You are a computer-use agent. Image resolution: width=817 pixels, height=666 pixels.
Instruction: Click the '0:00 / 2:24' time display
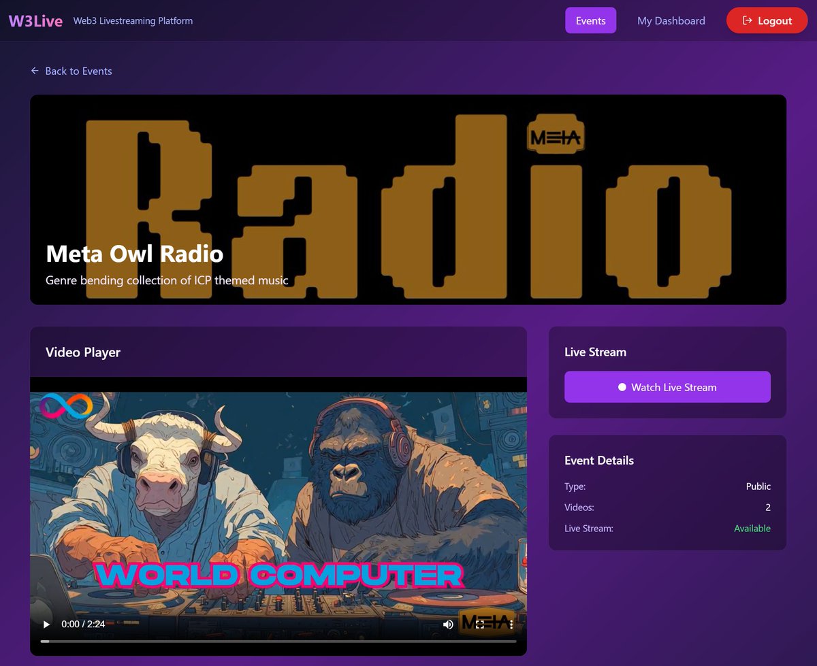[83, 624]
